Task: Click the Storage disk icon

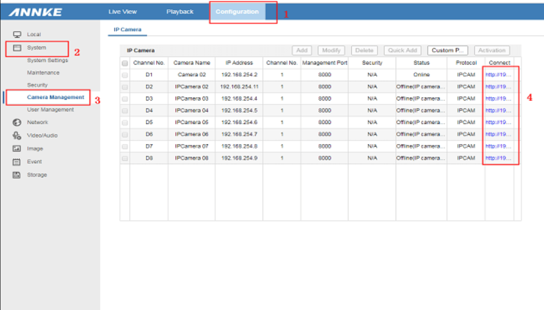Action: tap(17, 175)
